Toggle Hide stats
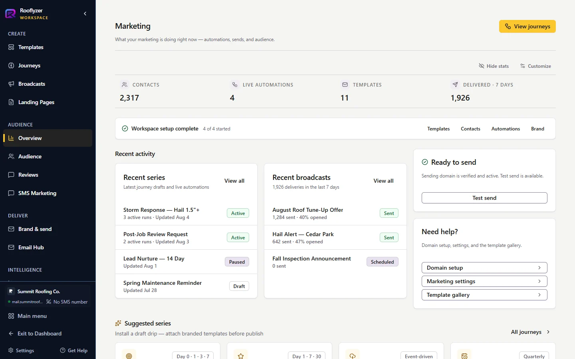Viewport: 575px width, 359px height. [494, 66]
